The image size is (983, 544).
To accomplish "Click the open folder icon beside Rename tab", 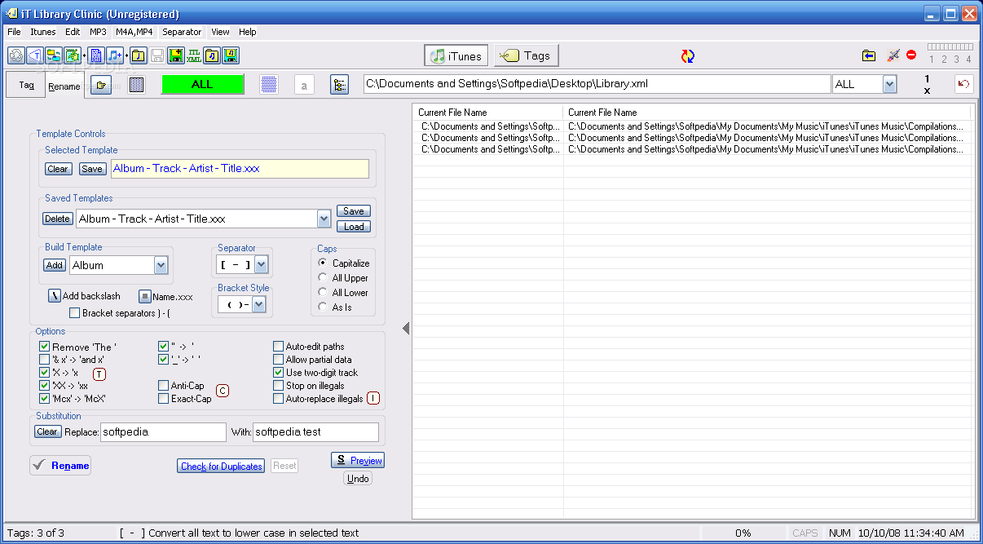I will point(101,85).
